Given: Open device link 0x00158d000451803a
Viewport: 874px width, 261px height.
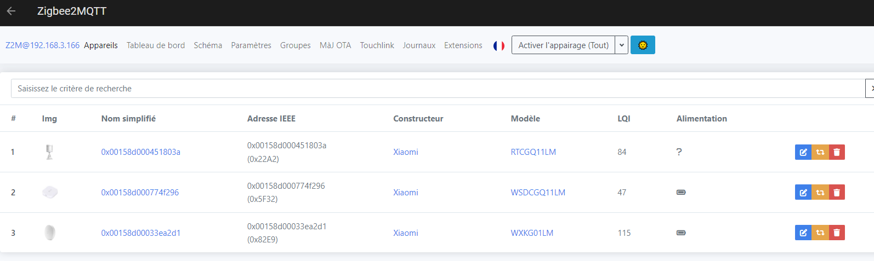Looking at the screenshot, I should pyautogui.click(x=140, y=152).
